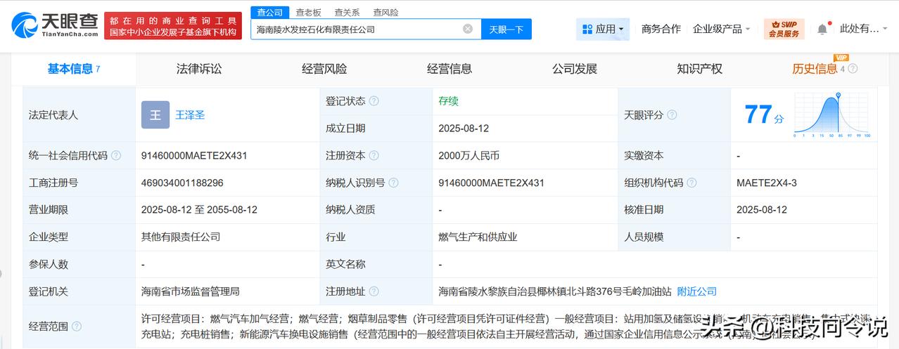899x349 pixels.
Task: Open the 知识产权 tab
Action: tap(700, 69)
